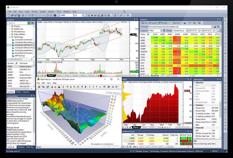233x158 pixels.
Task: Select the ADSK Autodesk row in symbol list
Action: (x=20, y=69)
